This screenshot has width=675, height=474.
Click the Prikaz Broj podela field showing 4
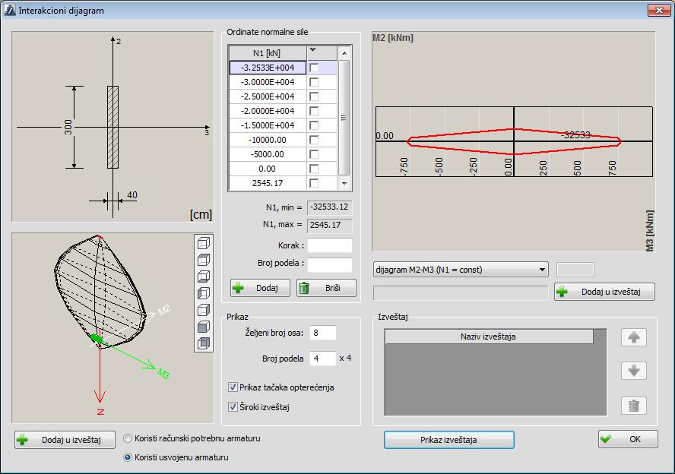(323, 359)
